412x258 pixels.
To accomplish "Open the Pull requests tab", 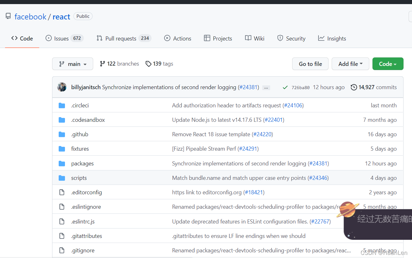I will tap(124, 38).
